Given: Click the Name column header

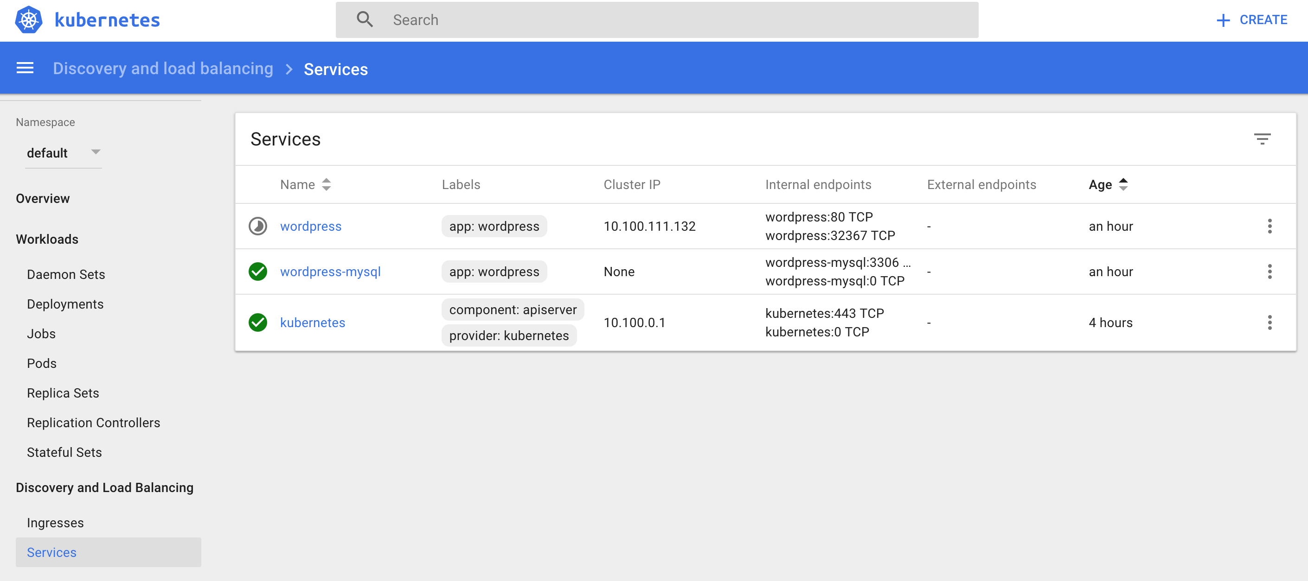Looking at the screenshot, I should pyautogui.click(x=298, y=184).
